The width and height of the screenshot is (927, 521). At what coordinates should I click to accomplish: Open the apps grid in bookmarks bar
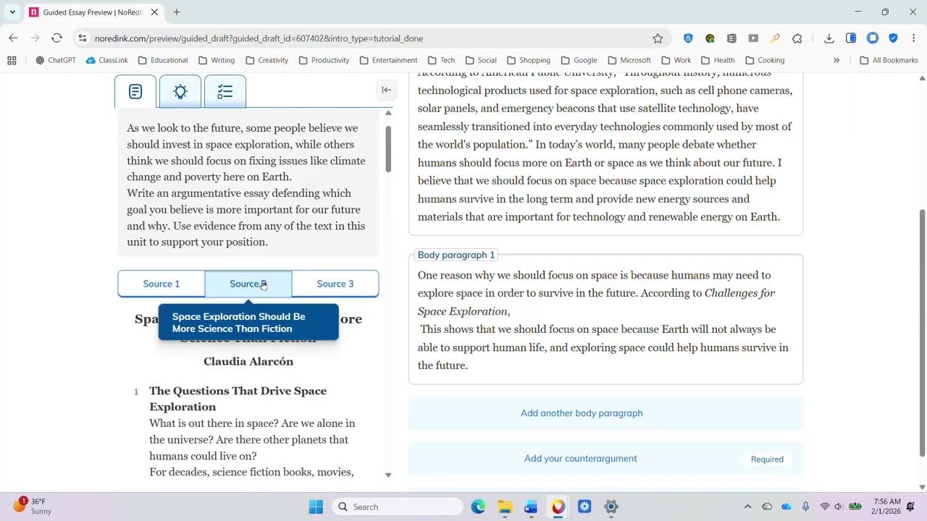[x=12, y=60]
